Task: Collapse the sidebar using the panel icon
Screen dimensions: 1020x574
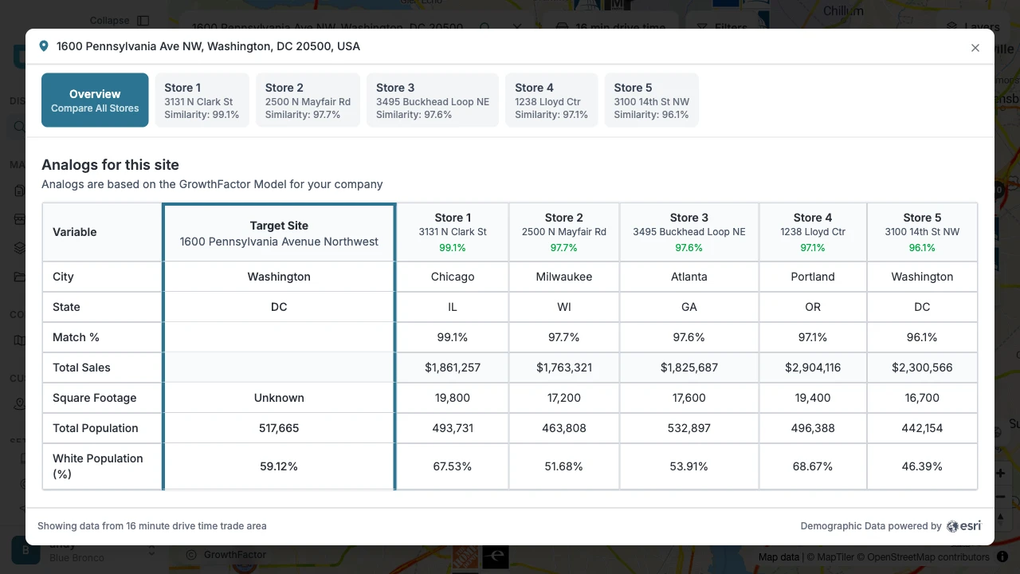Action: (143, 20)
